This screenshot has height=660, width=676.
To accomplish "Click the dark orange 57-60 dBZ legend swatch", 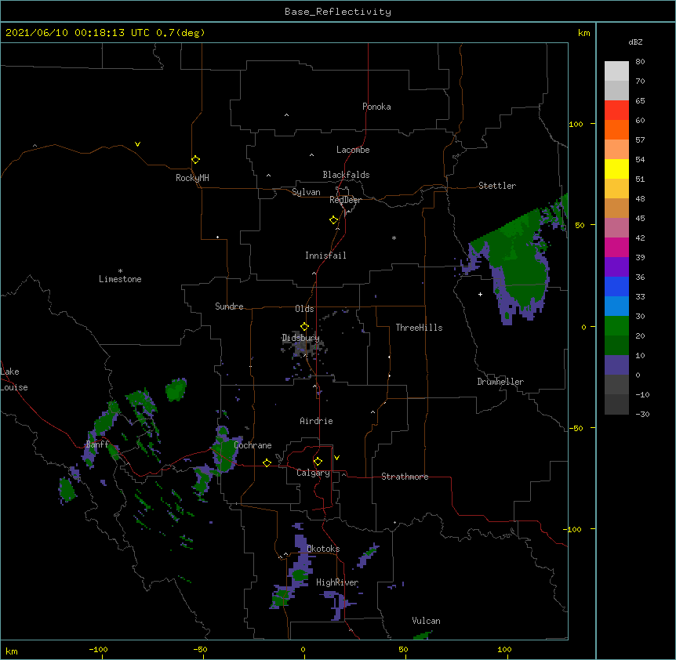I will [616, 130].
